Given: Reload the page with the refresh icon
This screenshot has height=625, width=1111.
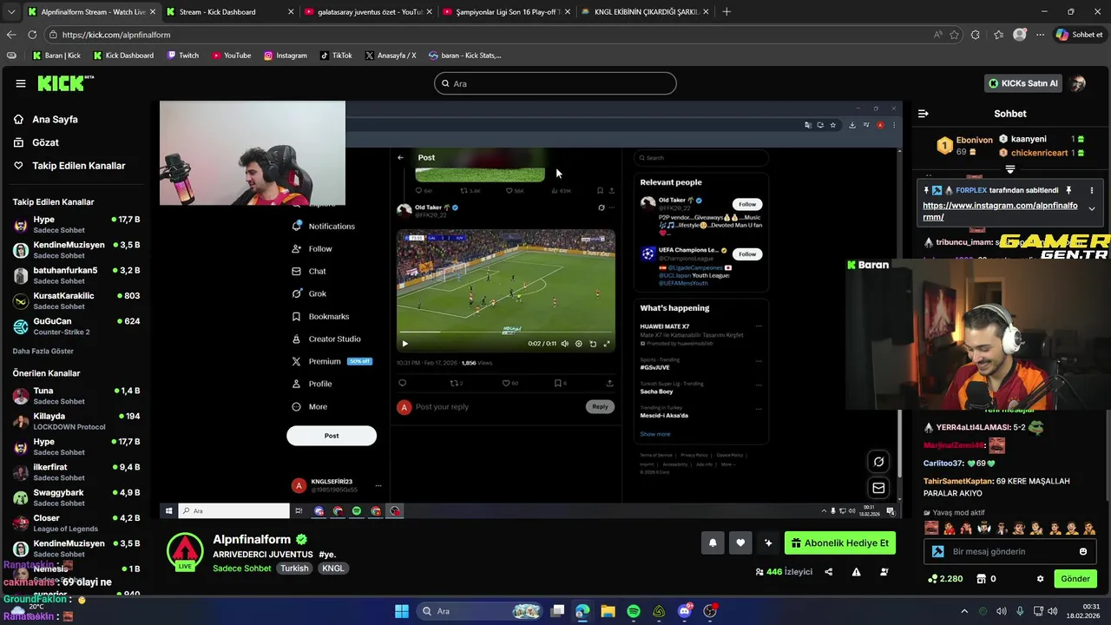Looking at the screenshot, I should (x=32, y=35).
